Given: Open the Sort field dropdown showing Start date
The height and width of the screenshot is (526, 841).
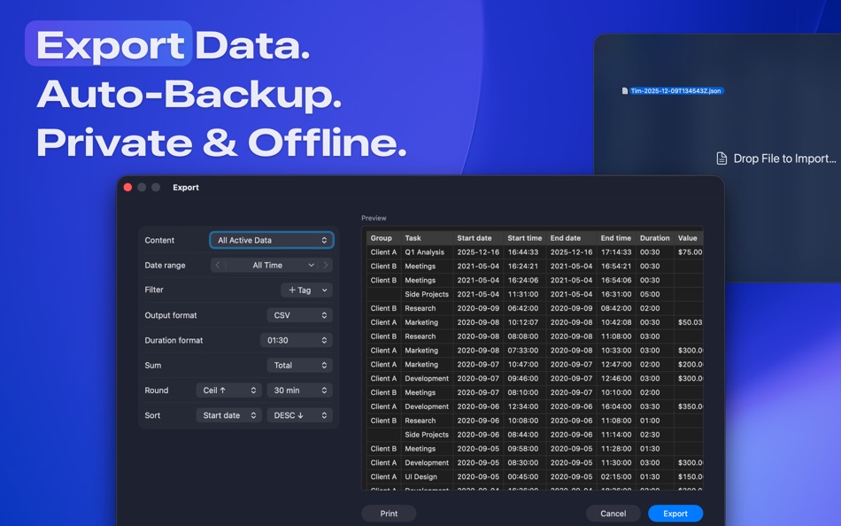Looking at the screenshot, I should pyautogui.click(x=228, y=414).
